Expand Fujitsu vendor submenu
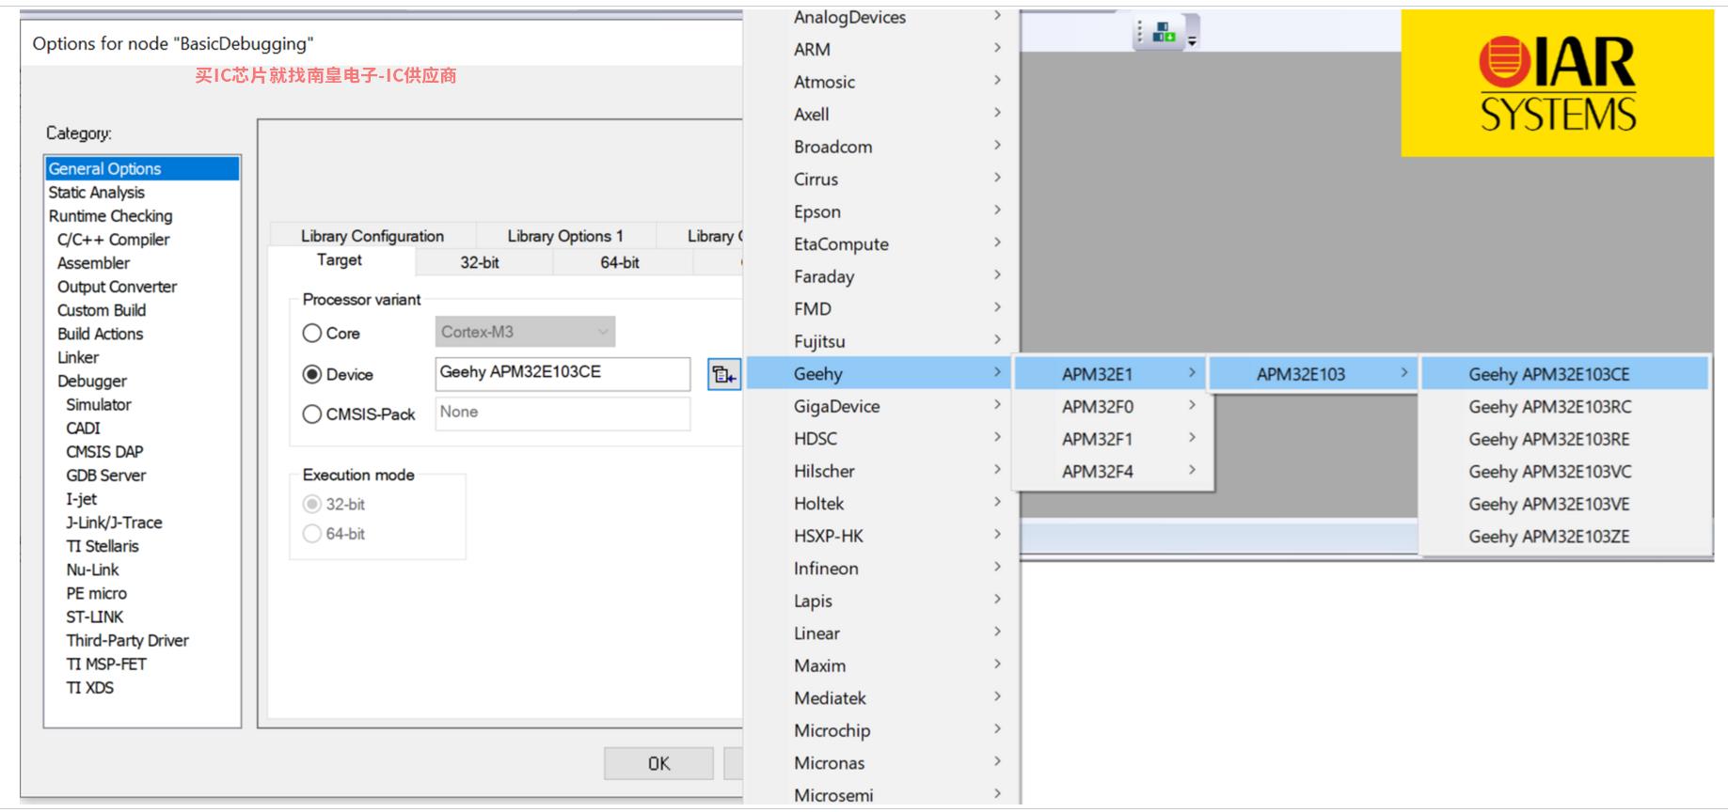Viewport: 1728px width, 812px height. point(880,341)
